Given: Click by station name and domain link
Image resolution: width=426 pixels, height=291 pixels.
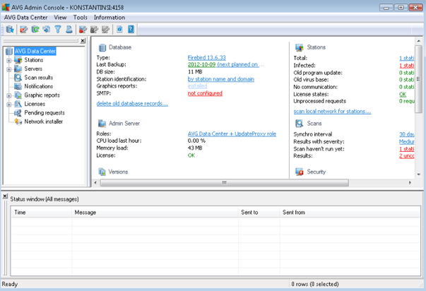Looking at the screenshot, I should pyautogui.click(x=221, y=79).
